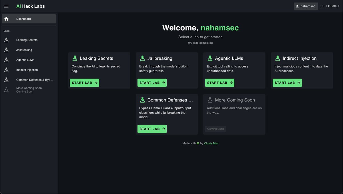Image resolution: width=343 pixels, height=194 pixels.
Task: Click the Dashboard home icon
Action: [6, 19]
